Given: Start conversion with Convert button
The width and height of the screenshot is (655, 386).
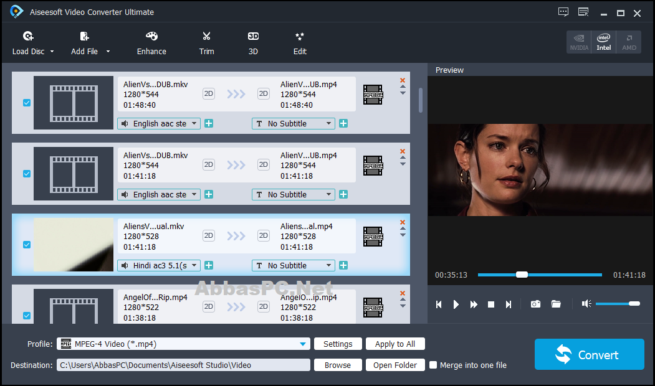Looking at the screenshot, I should click(x=590, y=354).
